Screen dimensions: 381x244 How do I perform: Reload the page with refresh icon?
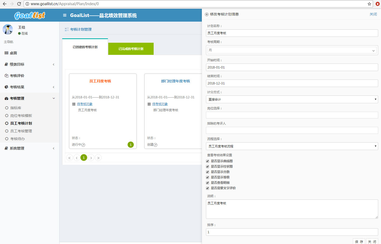coord(19,4)
